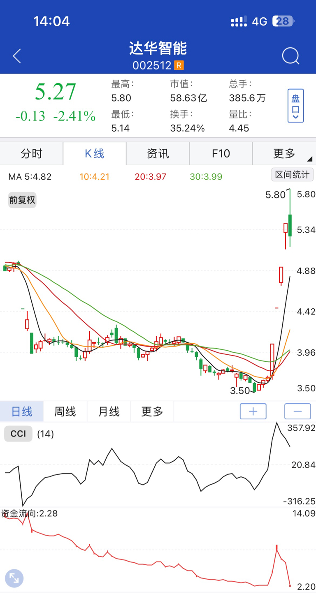The image size is (316, 594).
Task: Open 更多 period options beside 月线
Action: coord(152,411)
